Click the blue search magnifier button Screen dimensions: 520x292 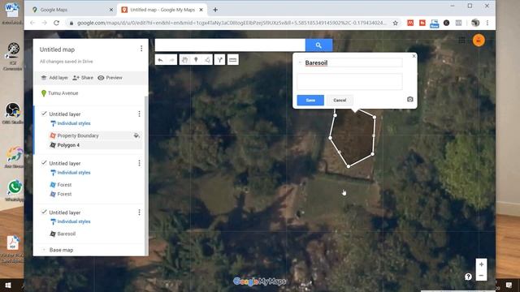(x=318, y=45)
